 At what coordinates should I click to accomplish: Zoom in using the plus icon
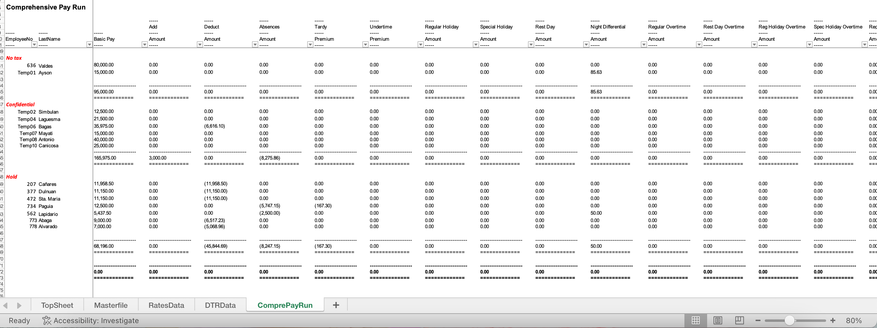833,321
